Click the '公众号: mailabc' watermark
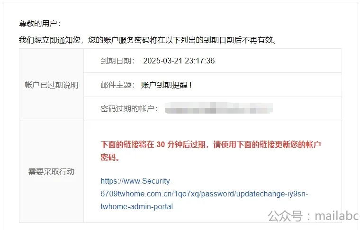The height and width of the screenshot is (230, 360). [314, 216]
